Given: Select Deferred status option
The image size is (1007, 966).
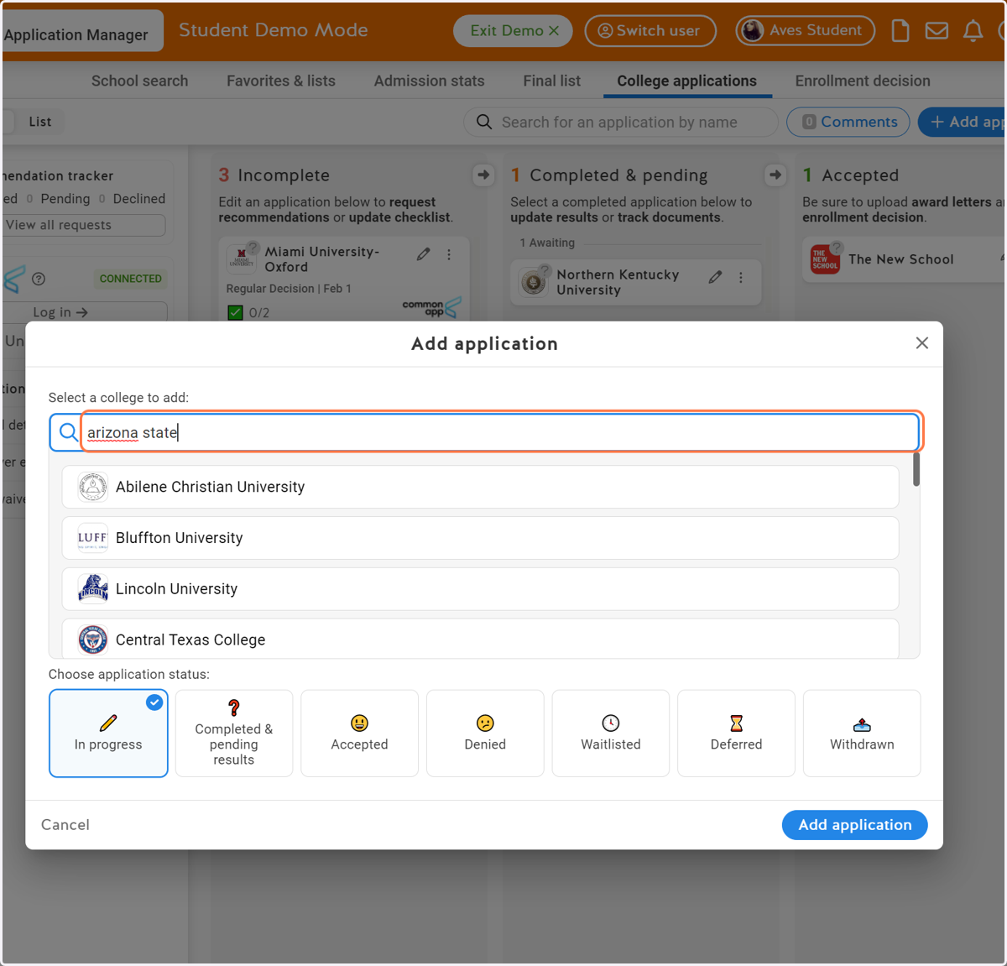Looking at the screenshot, I should [x=736, y=734].
